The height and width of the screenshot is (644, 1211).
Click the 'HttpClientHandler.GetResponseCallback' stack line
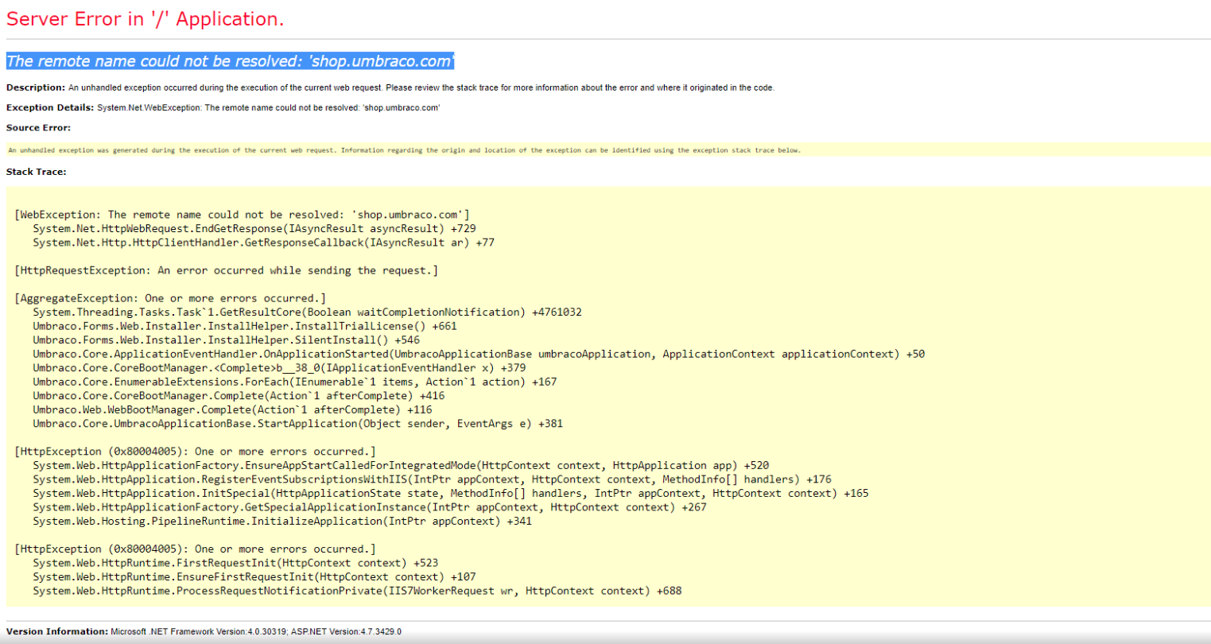point(263,242)
